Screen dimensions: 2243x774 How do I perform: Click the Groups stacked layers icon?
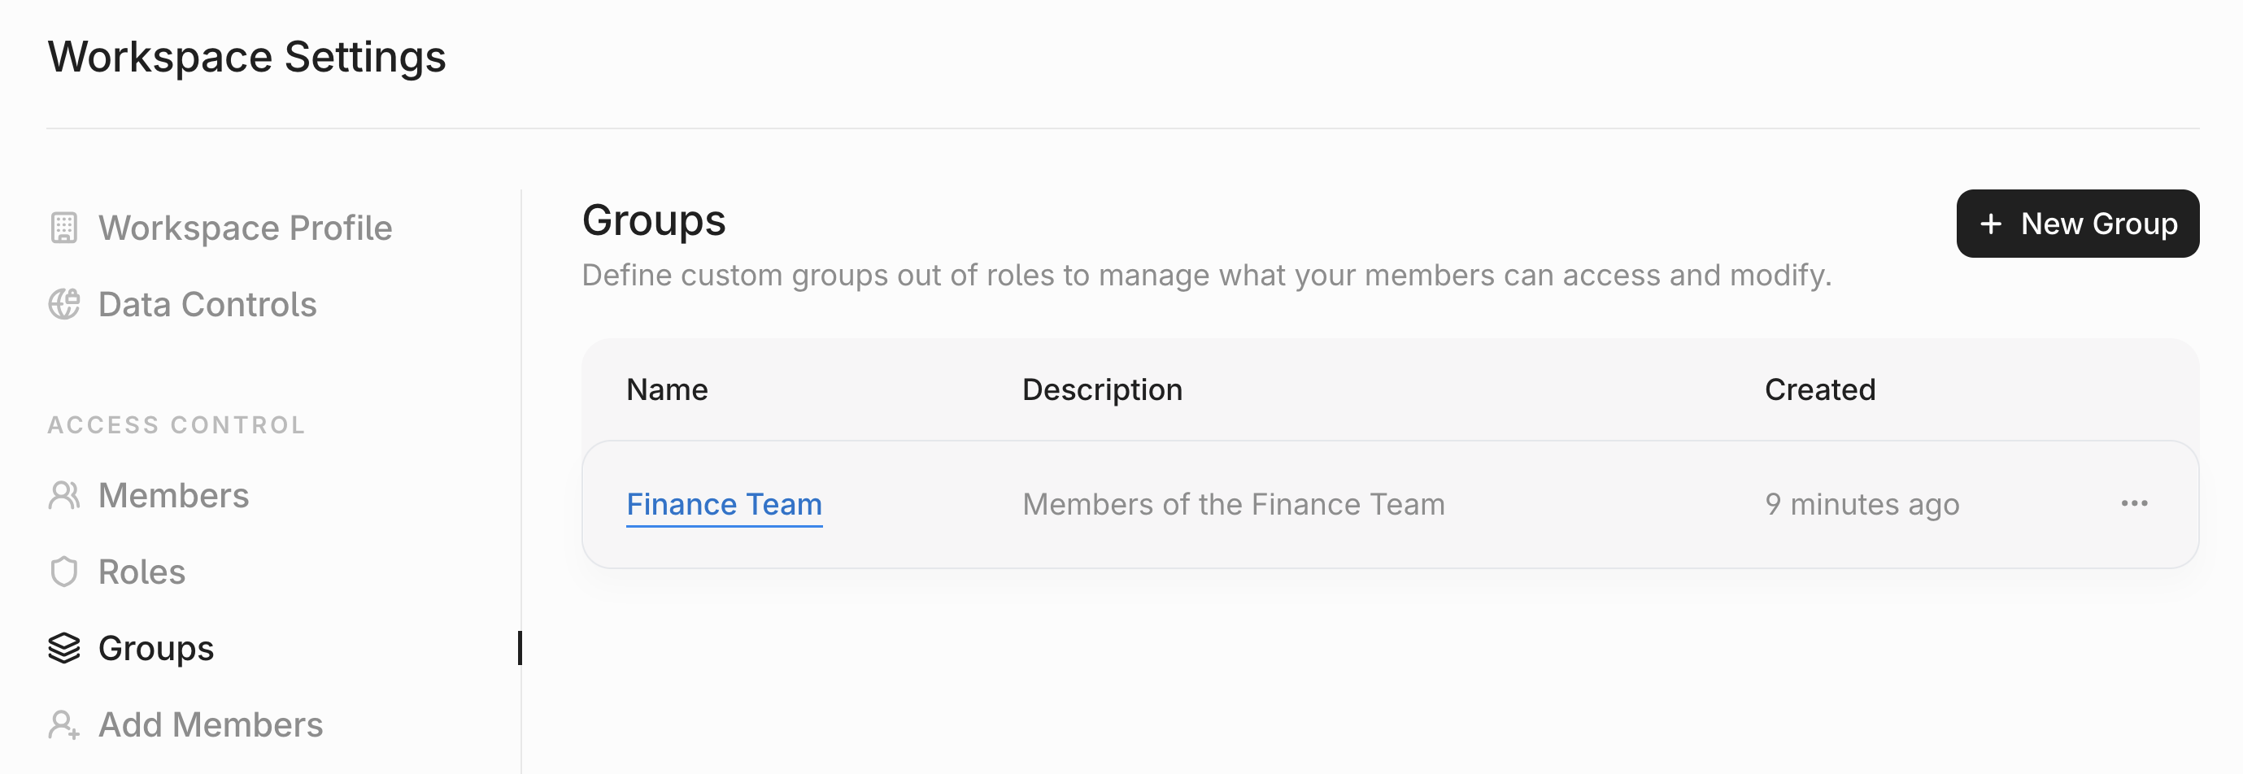pos(63,649)
